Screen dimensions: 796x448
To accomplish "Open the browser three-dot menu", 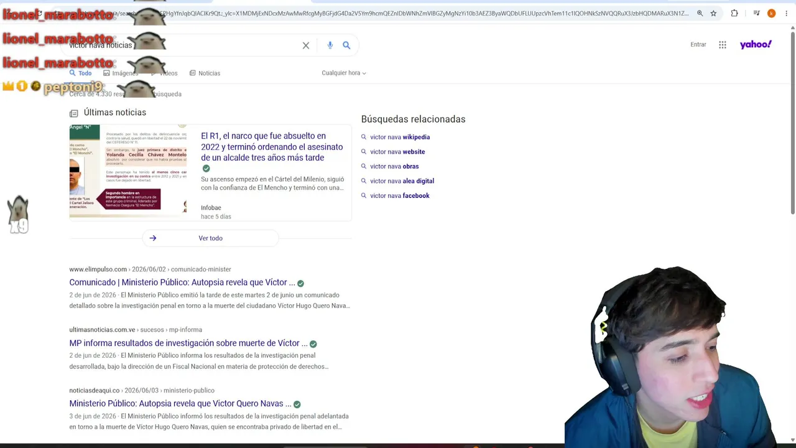I will [x=786, y=13].
